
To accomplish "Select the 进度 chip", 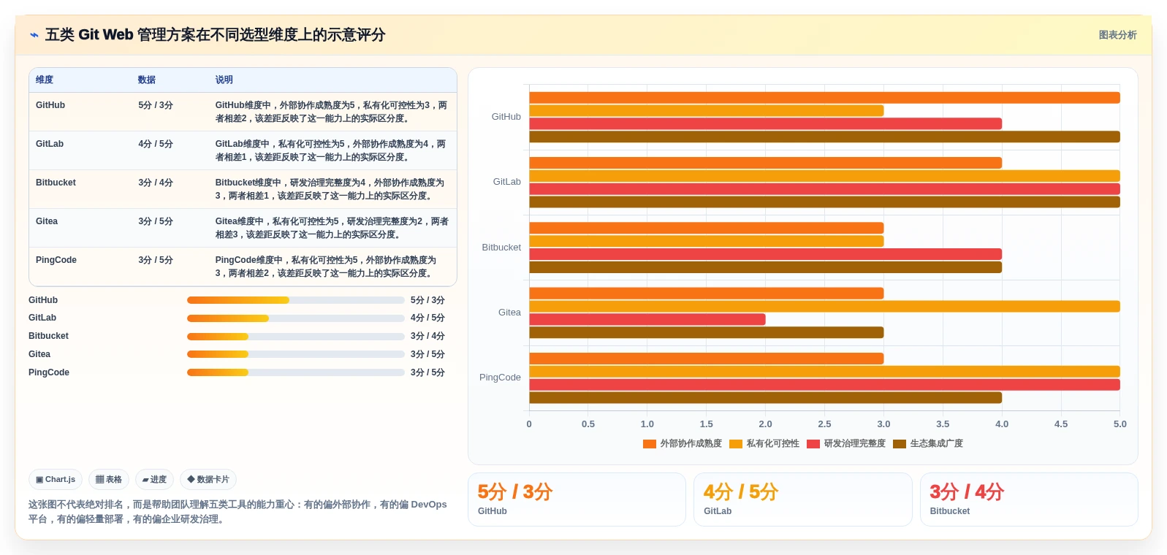I will (x=154, y=480).
